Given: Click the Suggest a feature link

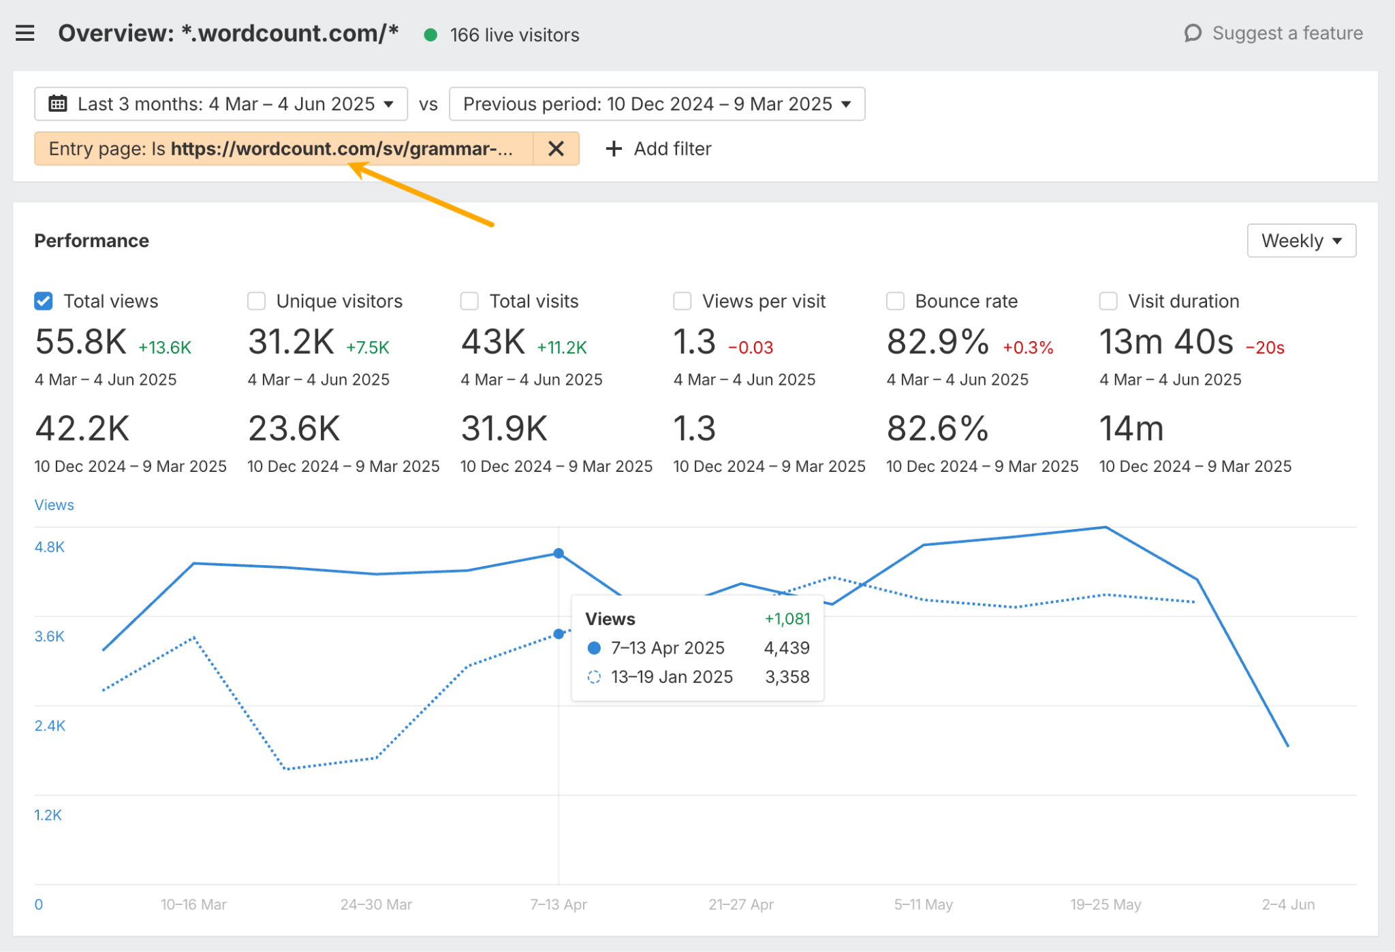Looking at the screenshot, I should [x=1287, y=33].
